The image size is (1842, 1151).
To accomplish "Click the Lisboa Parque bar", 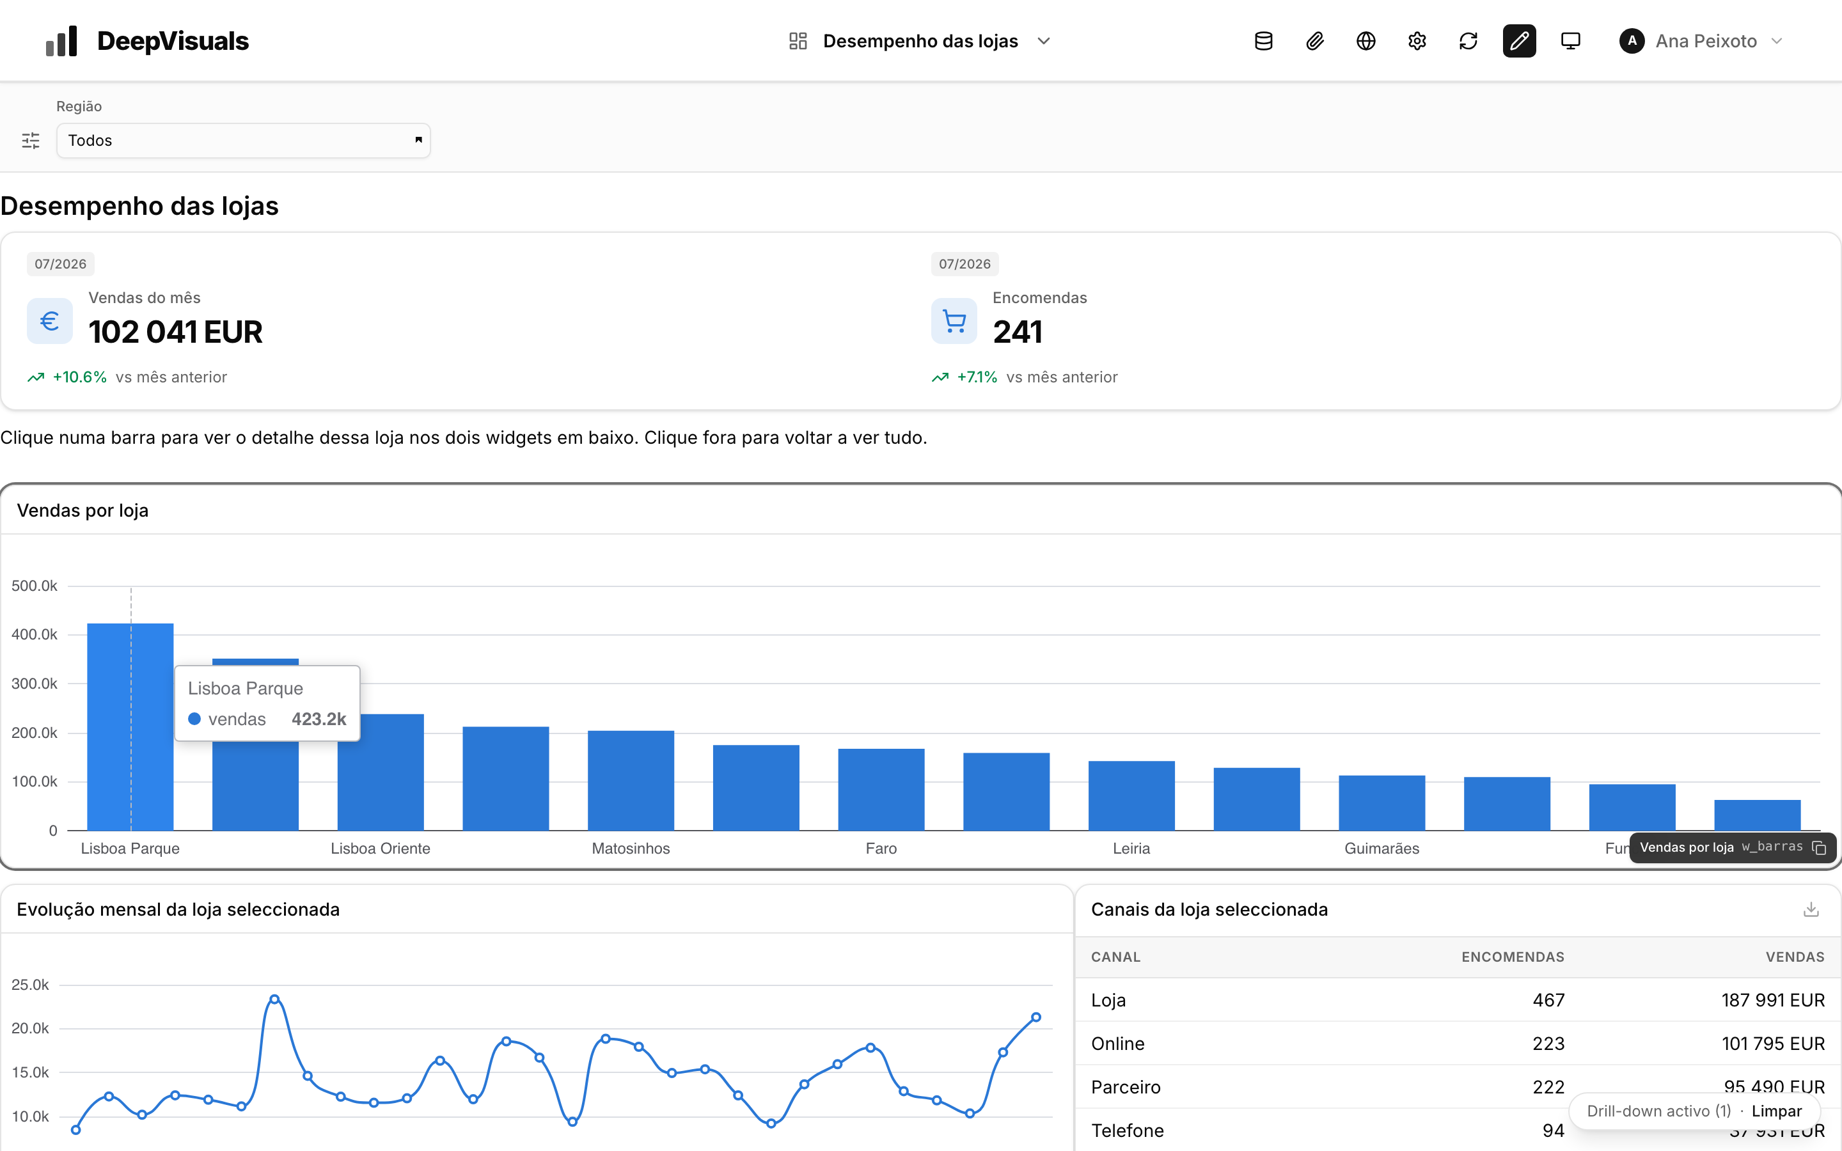I will click(x=130, y=727).
